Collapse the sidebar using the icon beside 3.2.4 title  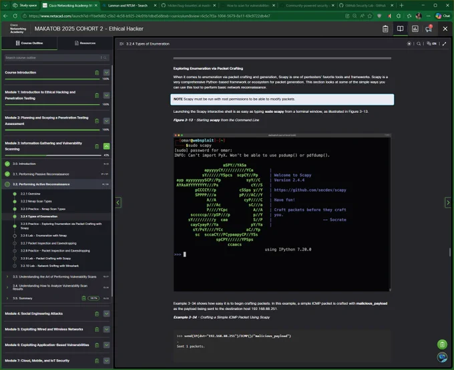[x=122, y=44]
